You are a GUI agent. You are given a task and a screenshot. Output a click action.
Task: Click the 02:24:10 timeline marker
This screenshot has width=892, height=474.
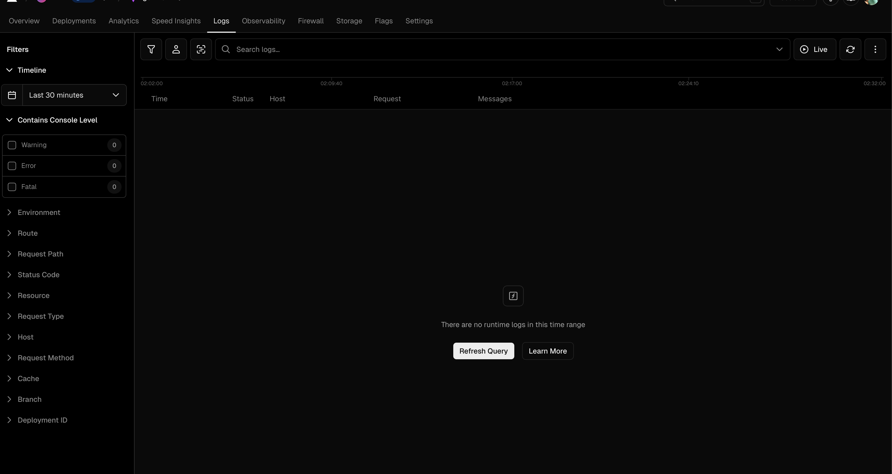point(688,83)
